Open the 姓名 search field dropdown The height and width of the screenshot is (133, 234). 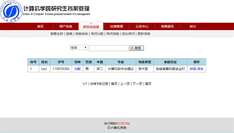(x=79, y=47)
